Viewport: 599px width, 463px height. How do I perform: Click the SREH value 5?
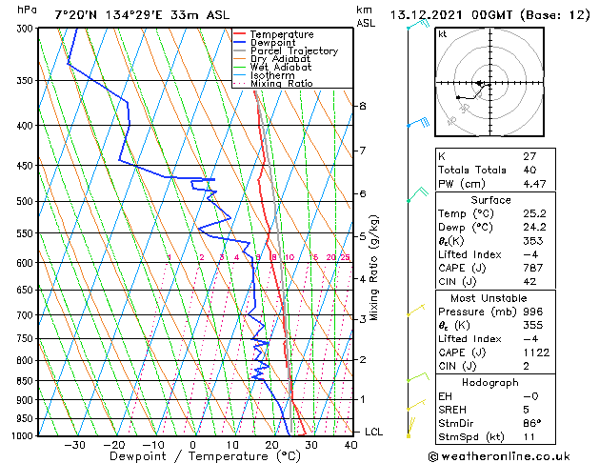click(526, 410)
